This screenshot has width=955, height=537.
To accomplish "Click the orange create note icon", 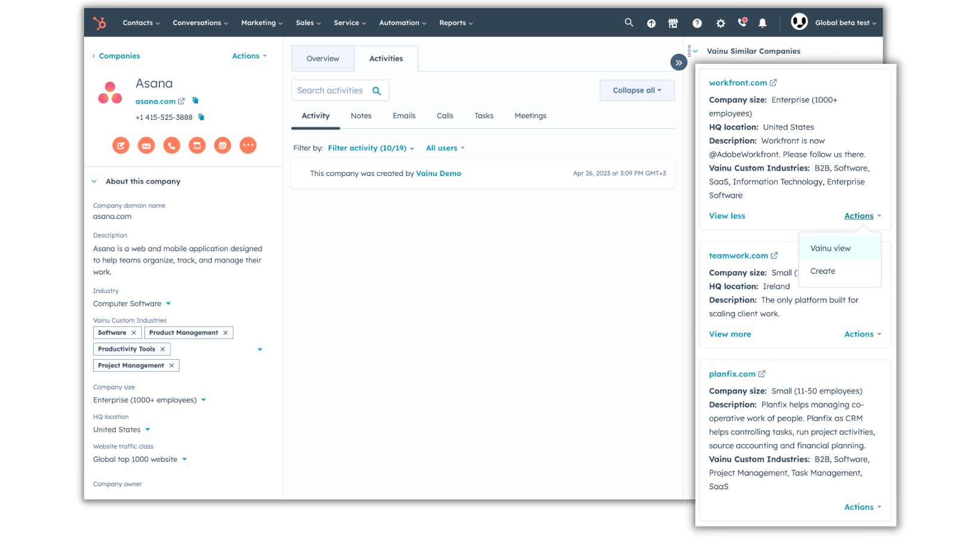I will [x=121, y=145].
